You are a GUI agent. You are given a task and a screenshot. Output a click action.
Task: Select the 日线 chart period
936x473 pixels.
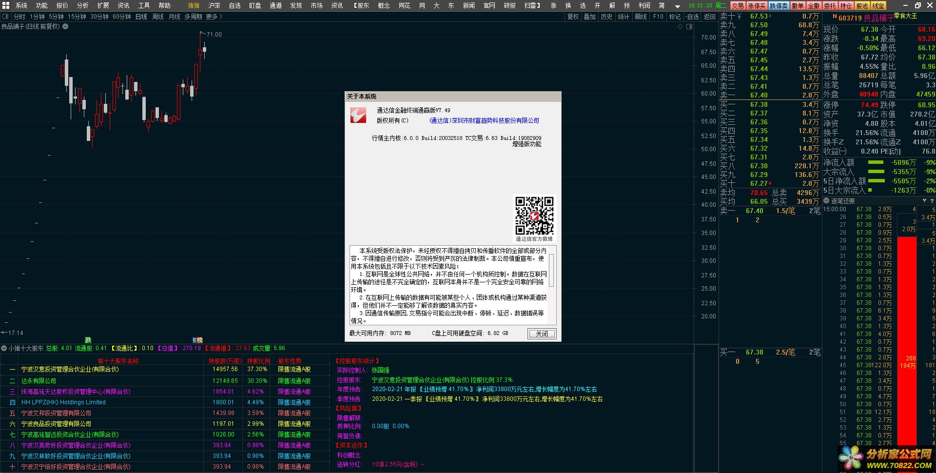pos(141,17)
